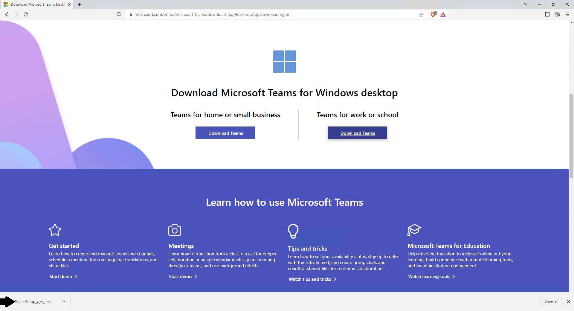This screenshot has height=311, width=574.
Task: Expand TeamsSetup download options chevron
Action: tap(64, 301)
